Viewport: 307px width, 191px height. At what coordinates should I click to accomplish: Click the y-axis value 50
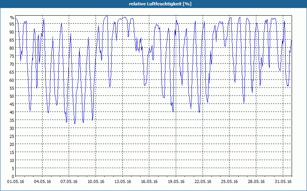tap(12, 96)
